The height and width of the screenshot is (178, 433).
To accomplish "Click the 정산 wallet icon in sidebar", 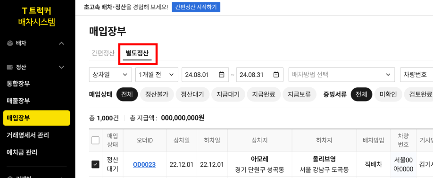I will pos(10,67).
